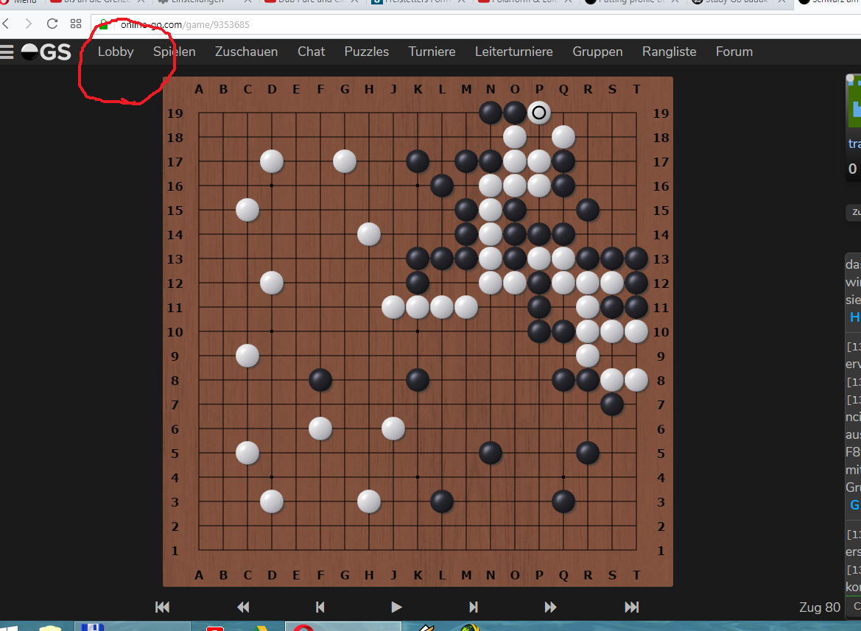The image size is (861, 631).
Task: Open the OGS hamburger menu
Action: click(x=7, y=52)
